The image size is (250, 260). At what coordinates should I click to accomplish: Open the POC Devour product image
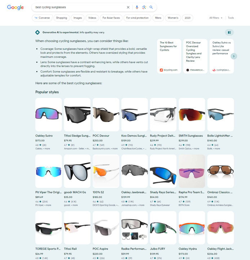(106, 114)
